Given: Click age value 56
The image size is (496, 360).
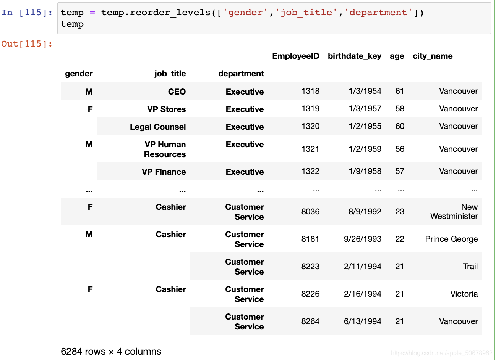Looking at the screenshot, I should 400,149.
